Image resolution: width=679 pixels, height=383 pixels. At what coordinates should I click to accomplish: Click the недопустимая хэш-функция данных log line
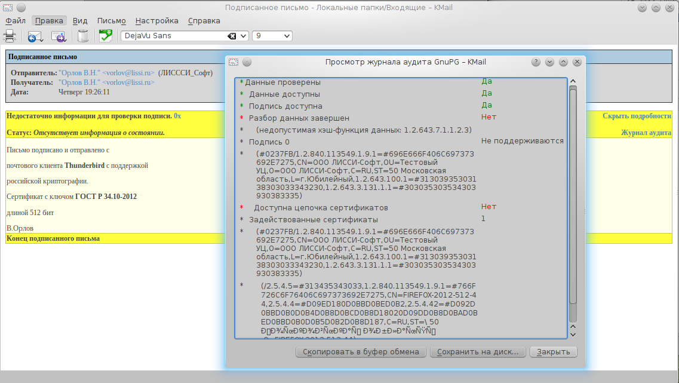(364, 130)
